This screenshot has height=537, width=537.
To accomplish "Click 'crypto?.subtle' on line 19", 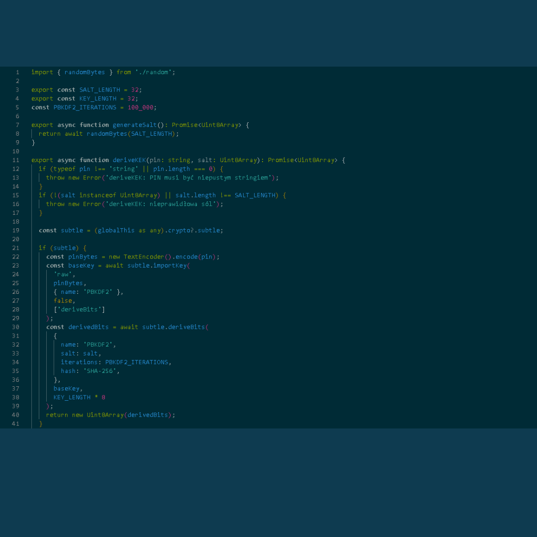I will click(x=194, y=231).
